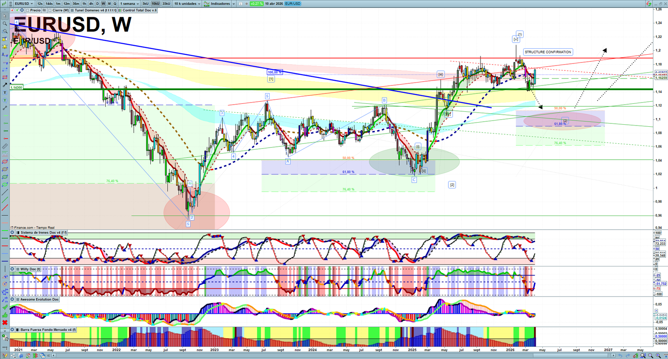This screenshot has height=359, width=668.
Task: Toggle the Willy Doc (t) color box
Action: (x=18, y=269)
